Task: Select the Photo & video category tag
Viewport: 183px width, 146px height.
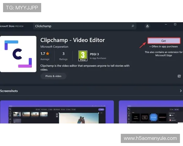Action: (x=53, y=76)
